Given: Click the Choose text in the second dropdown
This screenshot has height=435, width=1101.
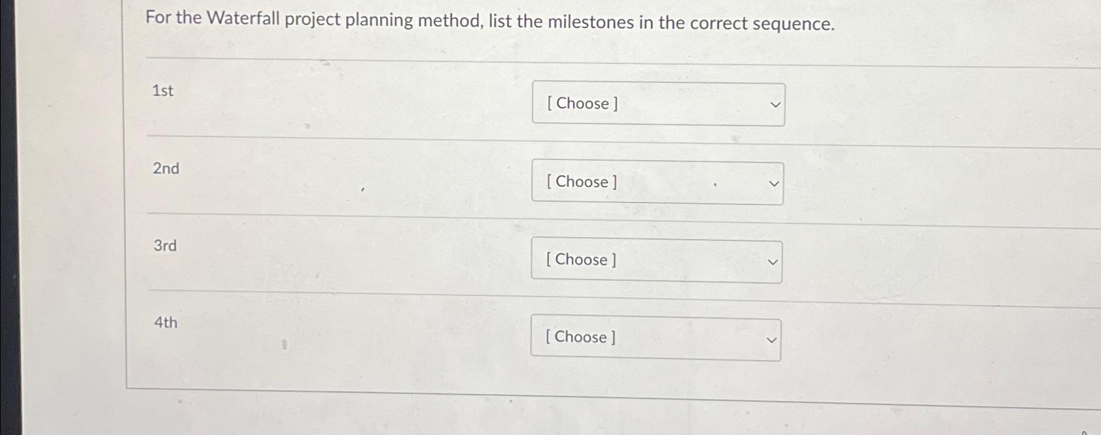Looking at the screenshot, I should click(x=580, y=182).
